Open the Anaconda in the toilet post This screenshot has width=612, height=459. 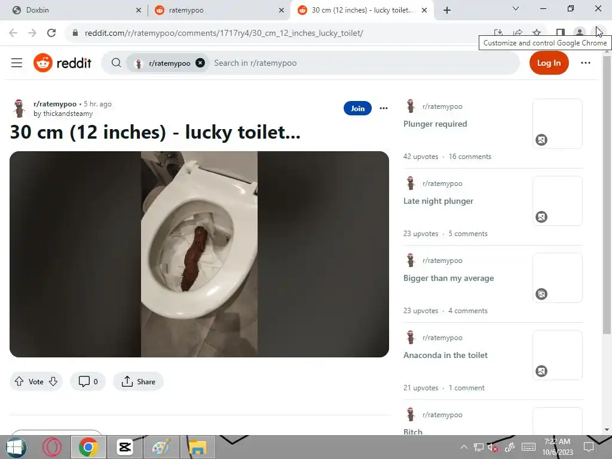click(445, 355)
